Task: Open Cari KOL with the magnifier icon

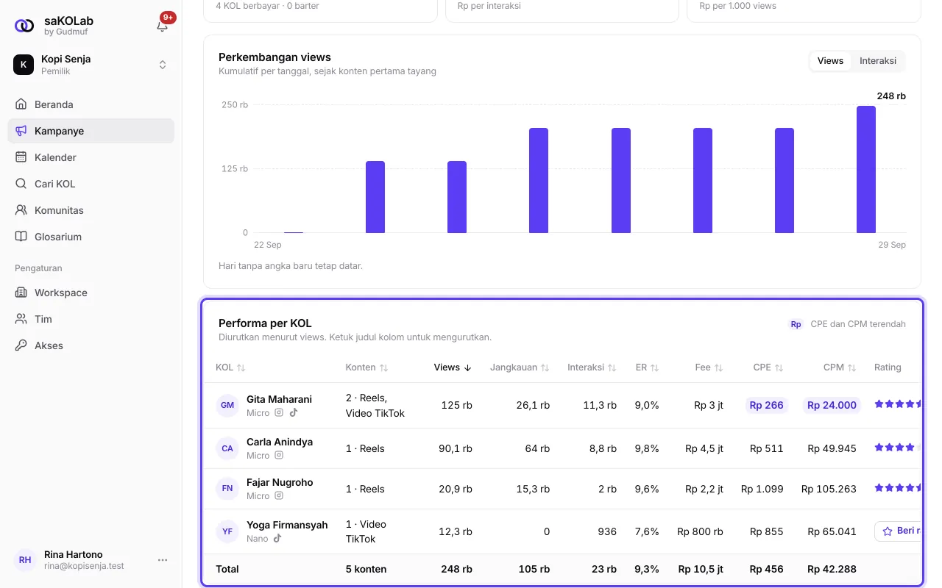Action: click(x=21, y=184)
